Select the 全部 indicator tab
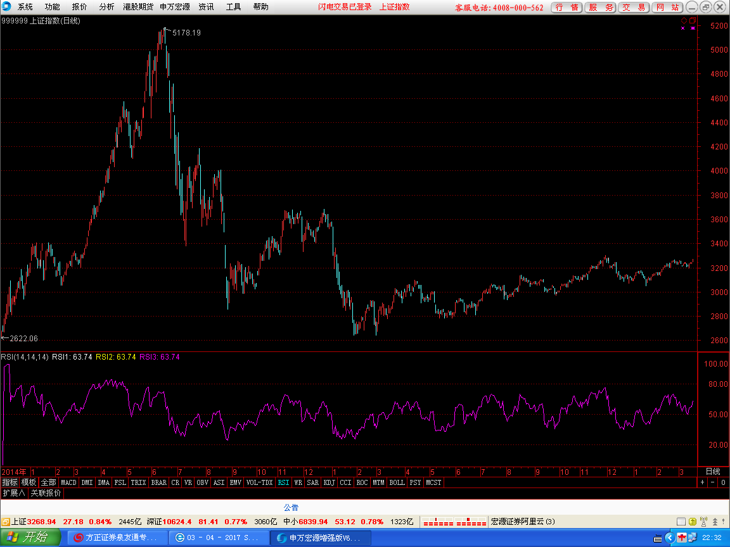This screenshot has height=547, width=730. 48,482
